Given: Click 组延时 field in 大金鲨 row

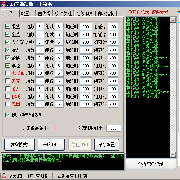Looking at the screenshot, I should [113, 42].
